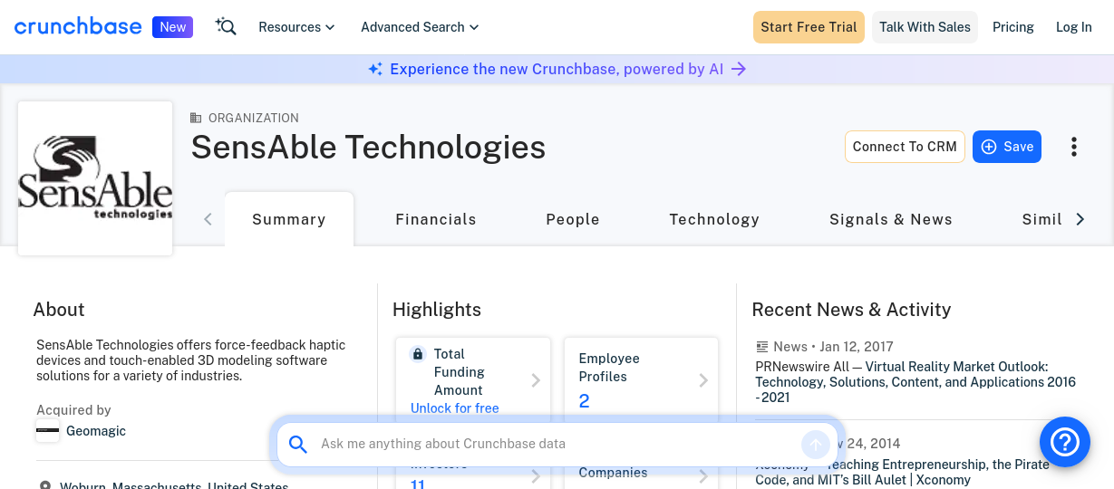Click the news icon beside Jan 12, 2017
This screenshot has height=489, width=1114.
point(762,347)
